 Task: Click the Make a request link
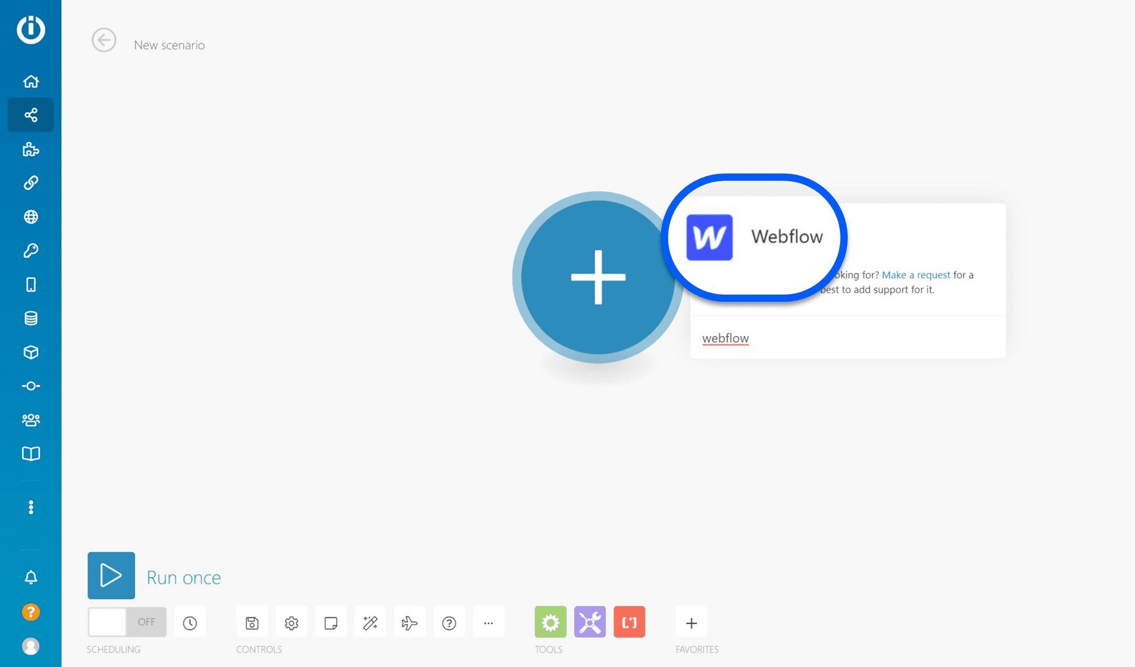pyautogui.click(x=916, y=275)
